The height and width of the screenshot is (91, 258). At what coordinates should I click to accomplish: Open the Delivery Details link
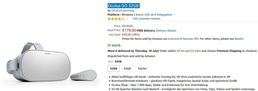pyautogui.click(x=166, y=31)
